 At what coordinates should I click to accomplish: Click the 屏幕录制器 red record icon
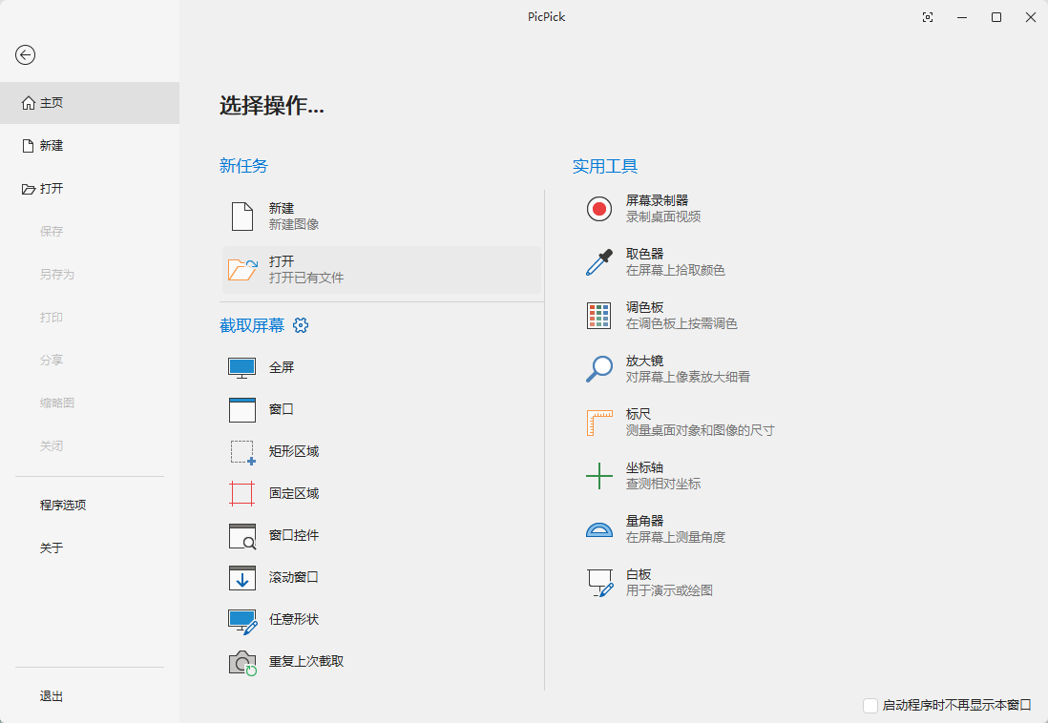click(598, 209)
